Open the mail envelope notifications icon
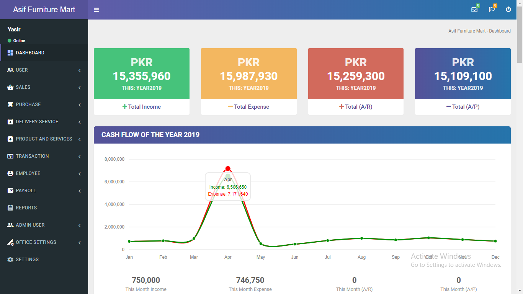 click(474, 10)
